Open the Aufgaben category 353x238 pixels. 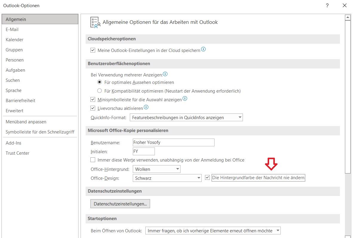(40, 70)
